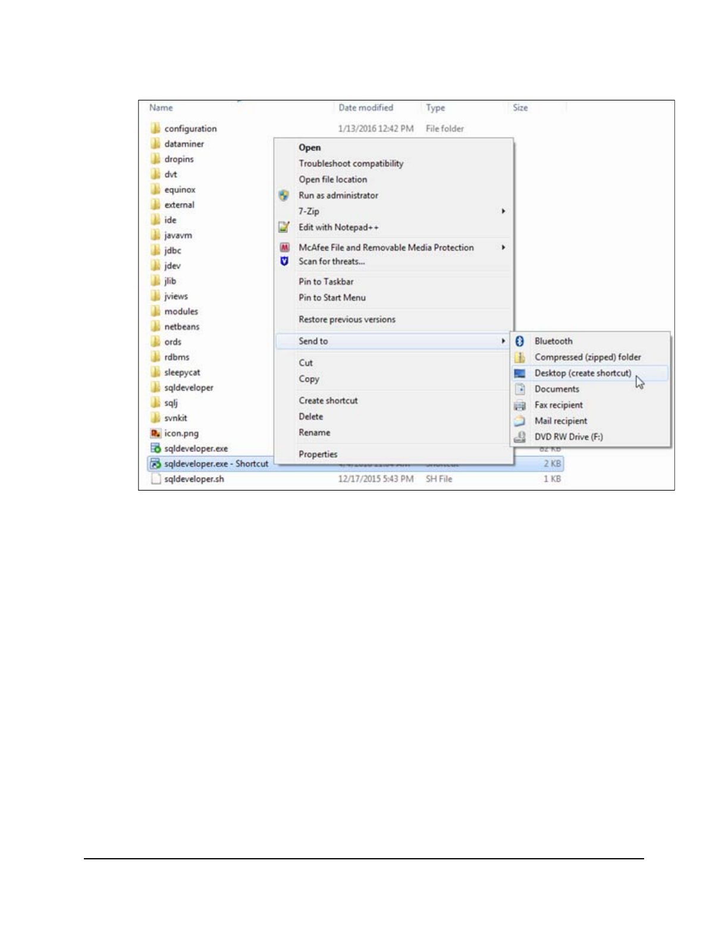Sort by the Size column header
Screen dimensions: 728x942
(x=520, y=108)
